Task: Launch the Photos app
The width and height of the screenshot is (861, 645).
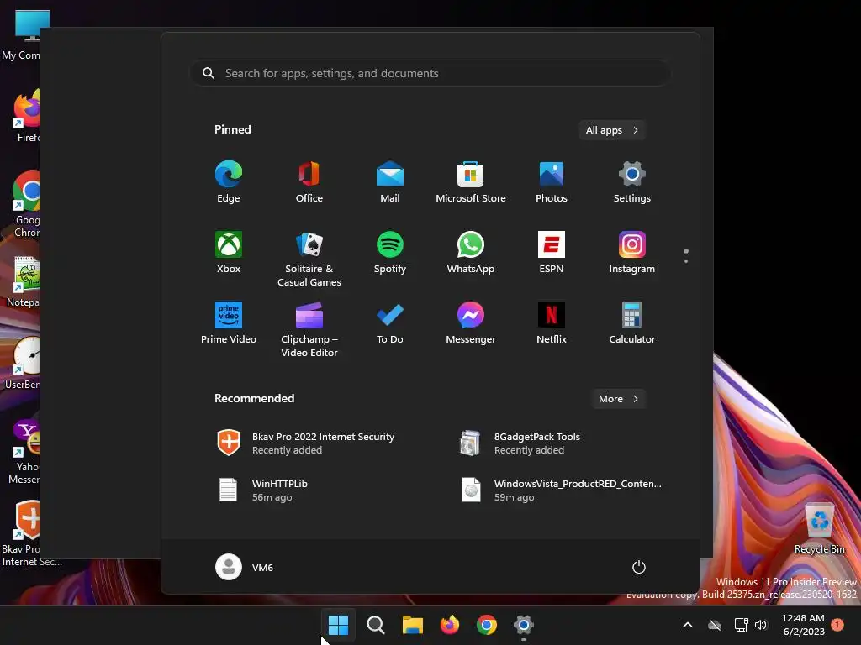Action: 552,181
